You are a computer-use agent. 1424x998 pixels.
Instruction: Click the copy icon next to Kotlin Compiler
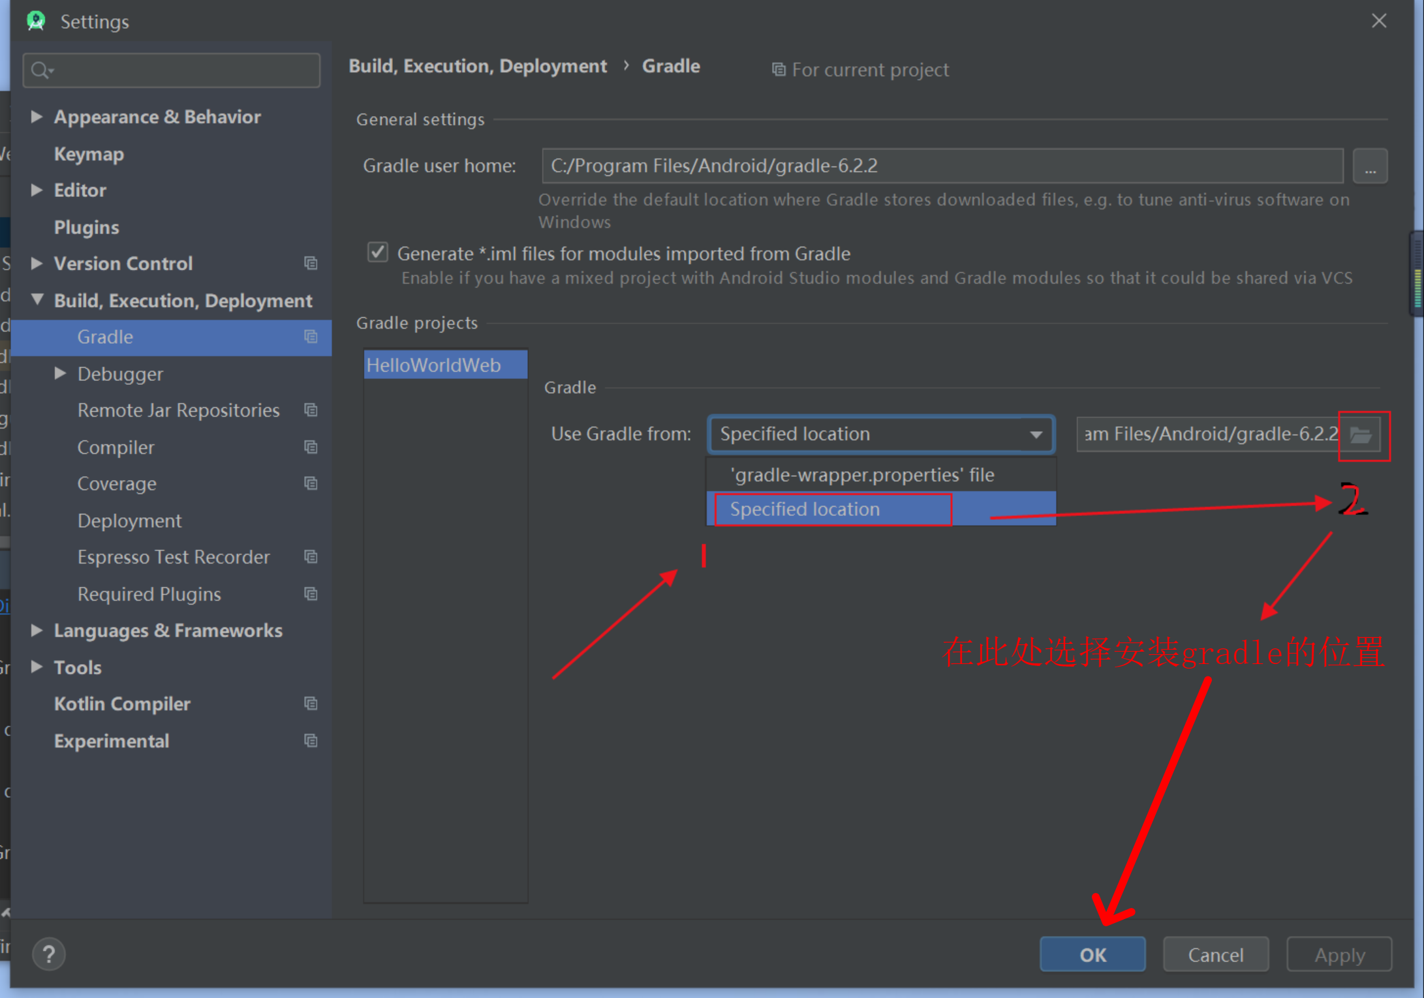point(311,704)
